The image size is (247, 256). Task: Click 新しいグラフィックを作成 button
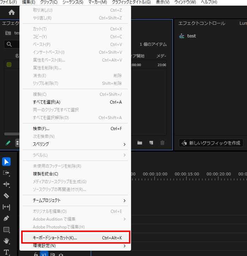coord(211,143)
